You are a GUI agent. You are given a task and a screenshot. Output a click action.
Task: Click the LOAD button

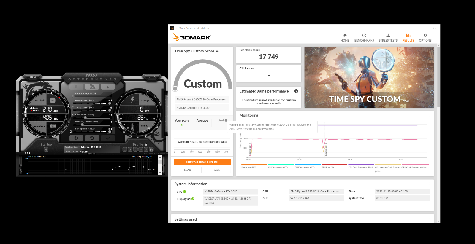(x=188, y=170)
